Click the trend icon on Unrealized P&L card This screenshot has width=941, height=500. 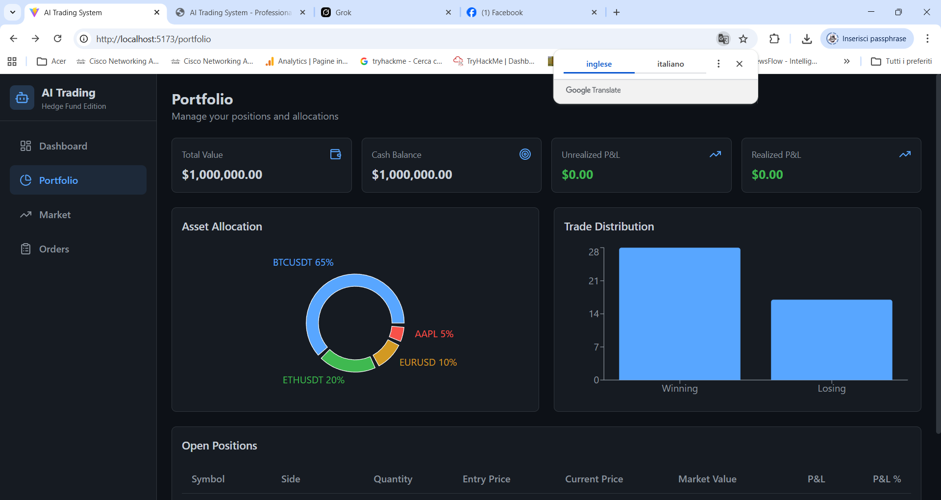[715, 154]
